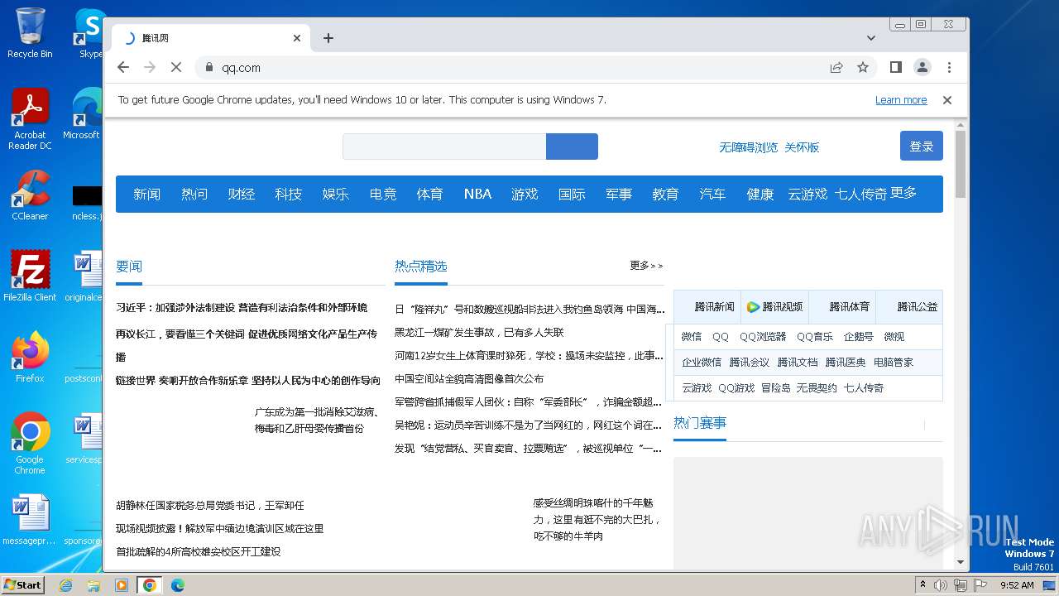Image resolution: width=1059 pixels, height=596 pixels.
Task: Click 更多>> beside 热点精选
Action: [646, 266]
